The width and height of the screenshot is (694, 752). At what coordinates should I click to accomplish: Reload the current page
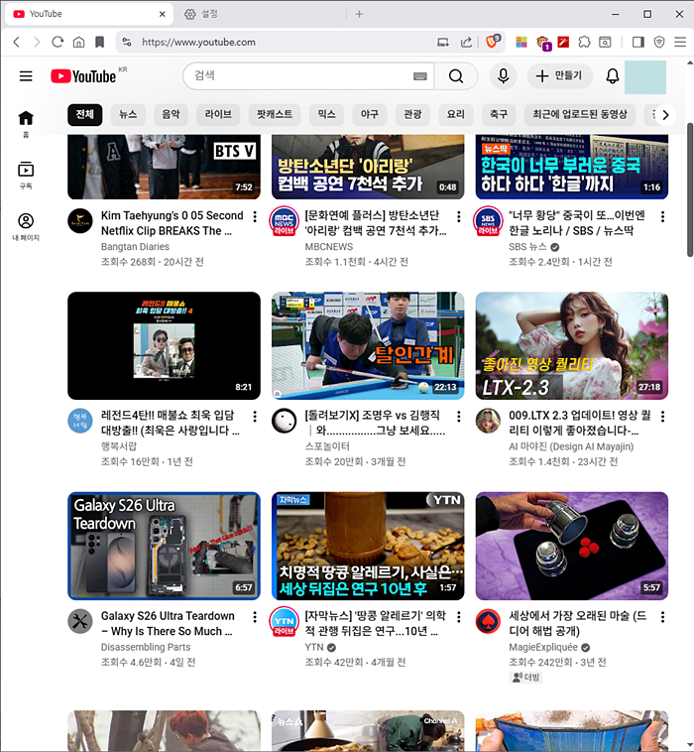pyautogui.click(x=58, y=43)
